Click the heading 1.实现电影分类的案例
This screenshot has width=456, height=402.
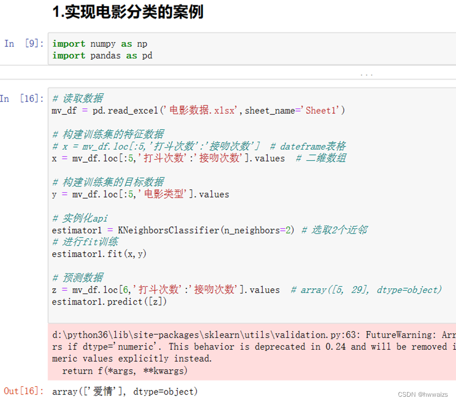pyautogui.click(x=128, y=12)
